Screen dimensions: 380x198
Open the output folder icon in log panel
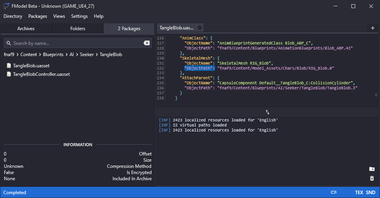click(x=371, y=169)
